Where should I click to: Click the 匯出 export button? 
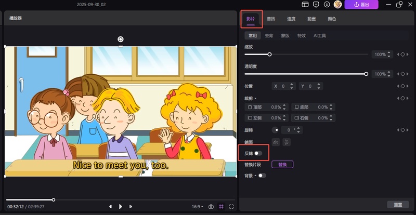tap(361, 5)
